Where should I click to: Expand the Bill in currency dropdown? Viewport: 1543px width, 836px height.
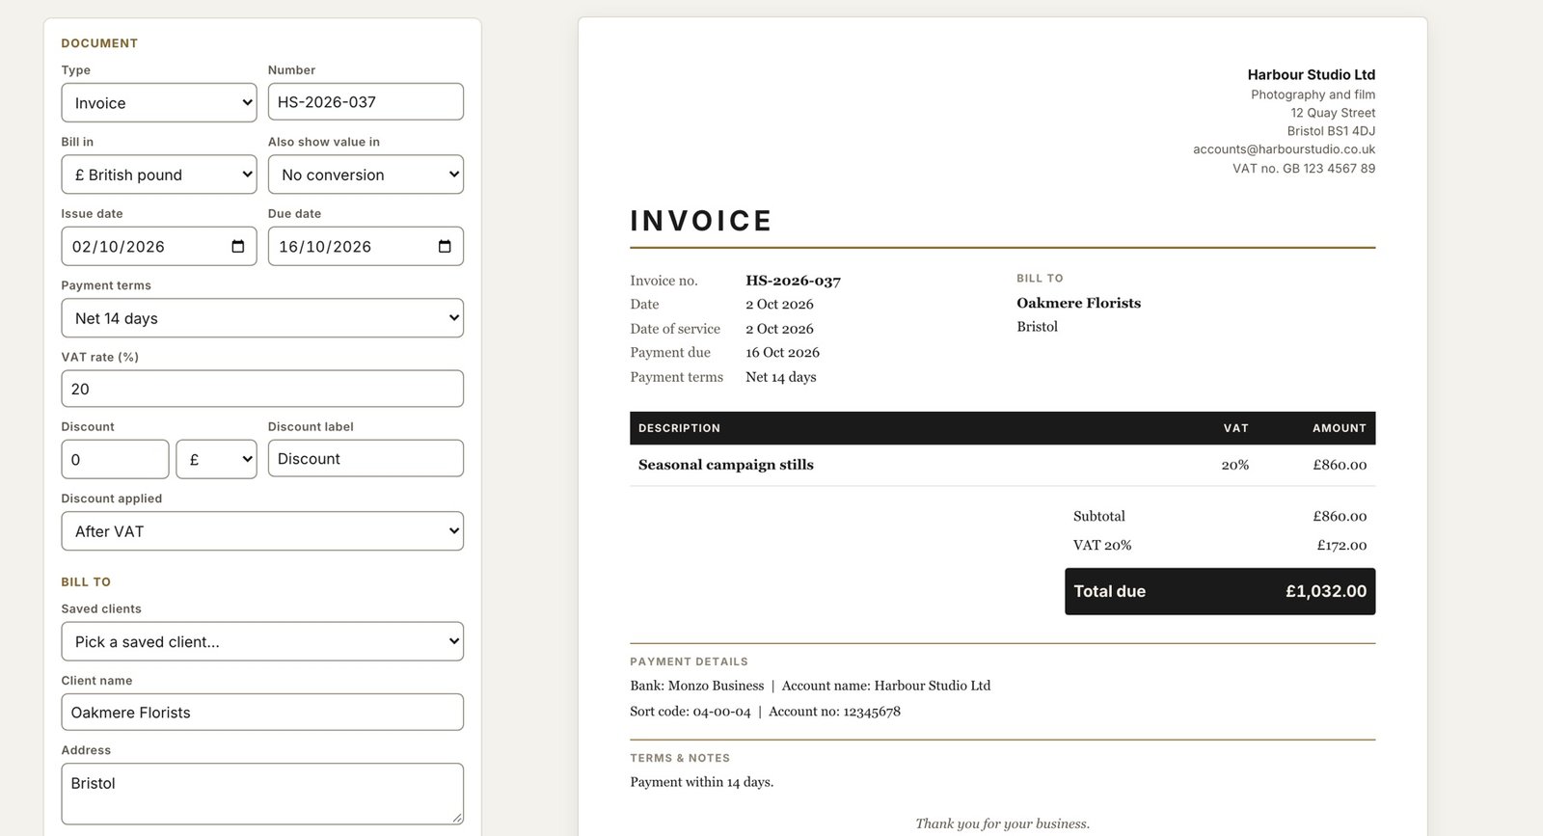(159, 175)
